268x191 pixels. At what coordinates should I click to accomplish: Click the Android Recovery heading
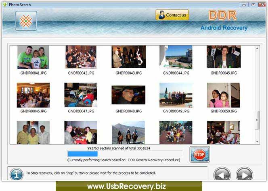[224, 28]
